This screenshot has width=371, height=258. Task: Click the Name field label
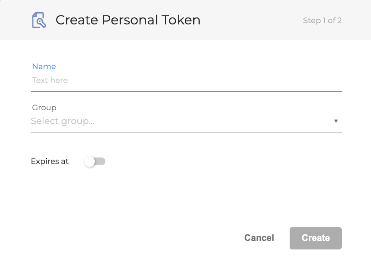[x=44, y=66]
